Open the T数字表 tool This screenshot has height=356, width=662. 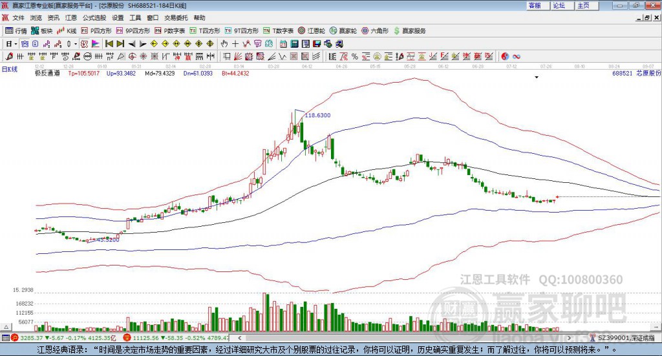278,31
